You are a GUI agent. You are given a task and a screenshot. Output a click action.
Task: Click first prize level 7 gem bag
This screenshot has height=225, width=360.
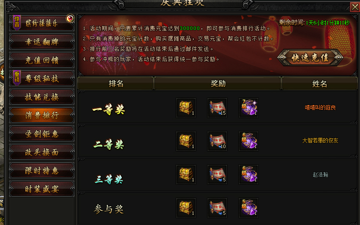click(x=249, y=108)
